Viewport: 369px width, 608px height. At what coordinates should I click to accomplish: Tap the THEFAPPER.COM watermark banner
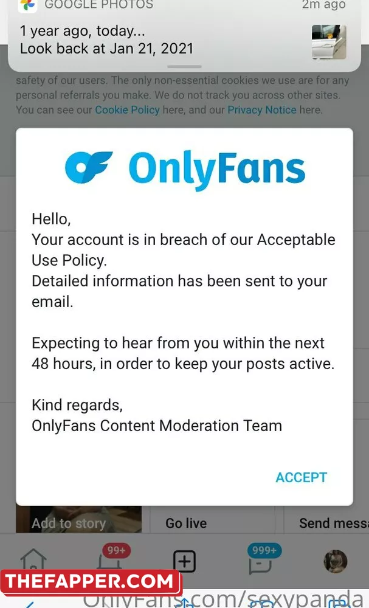pos(90,582)
